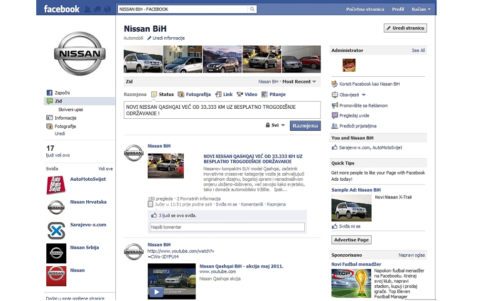Click the Razmjena share button
The image size is (477, 301).
click(x=305, y=126)
